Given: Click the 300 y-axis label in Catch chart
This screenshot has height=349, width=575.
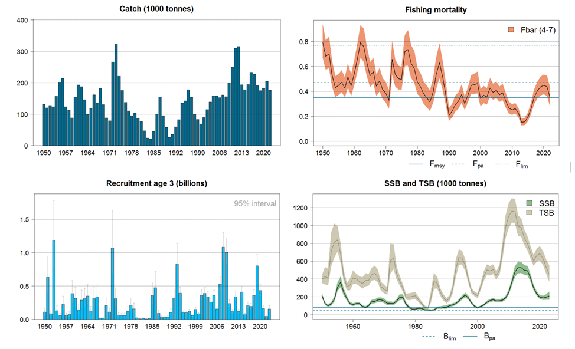Looking at the screenshot, I should [x=22, y=52].
